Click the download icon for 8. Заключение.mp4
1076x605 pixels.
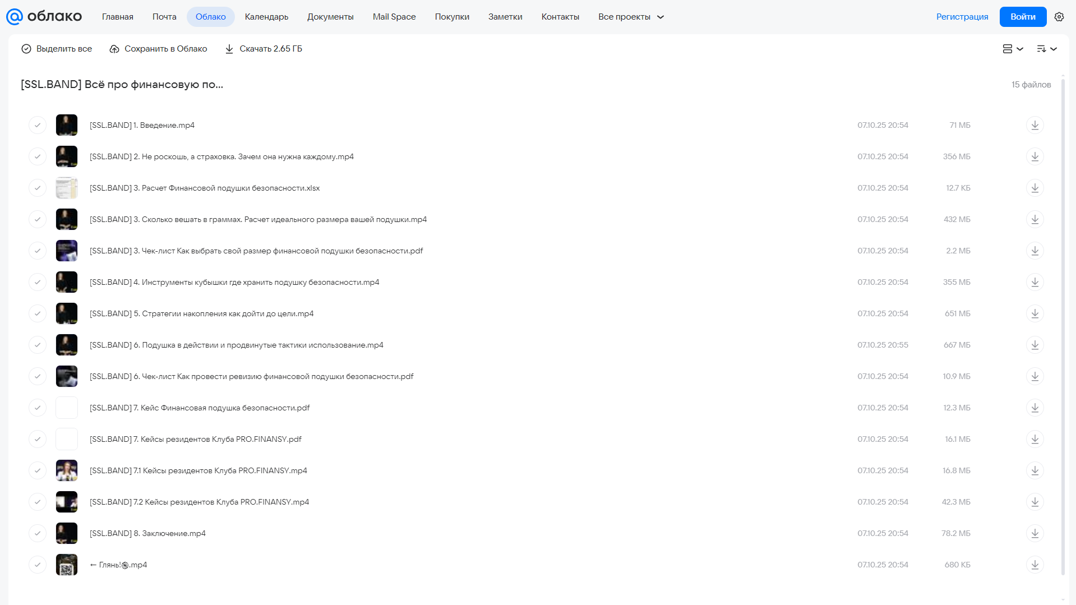coord(1035,533)
